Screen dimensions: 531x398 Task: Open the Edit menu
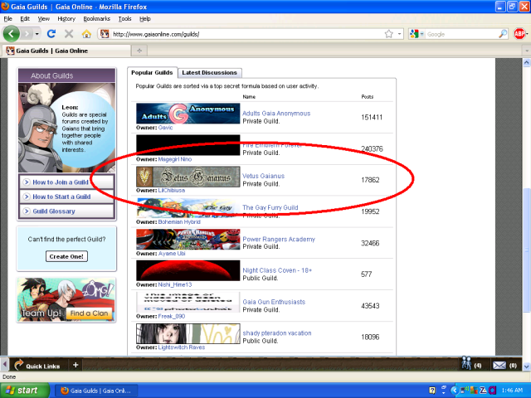point(25,18)
